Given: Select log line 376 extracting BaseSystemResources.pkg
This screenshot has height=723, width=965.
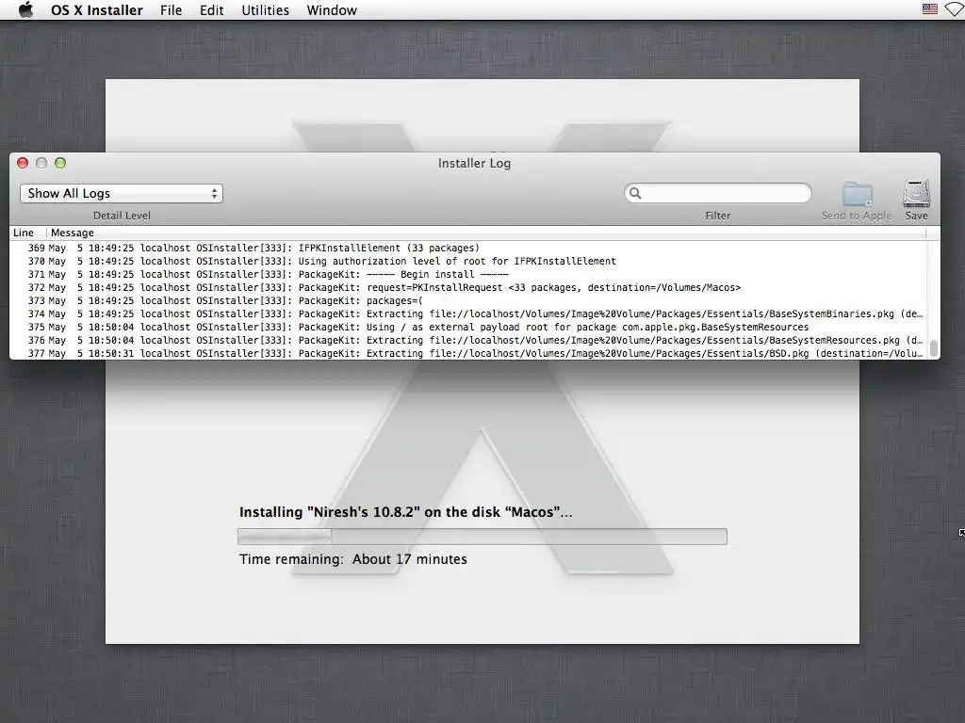Looking at the screenshot, I should (468, 341).
